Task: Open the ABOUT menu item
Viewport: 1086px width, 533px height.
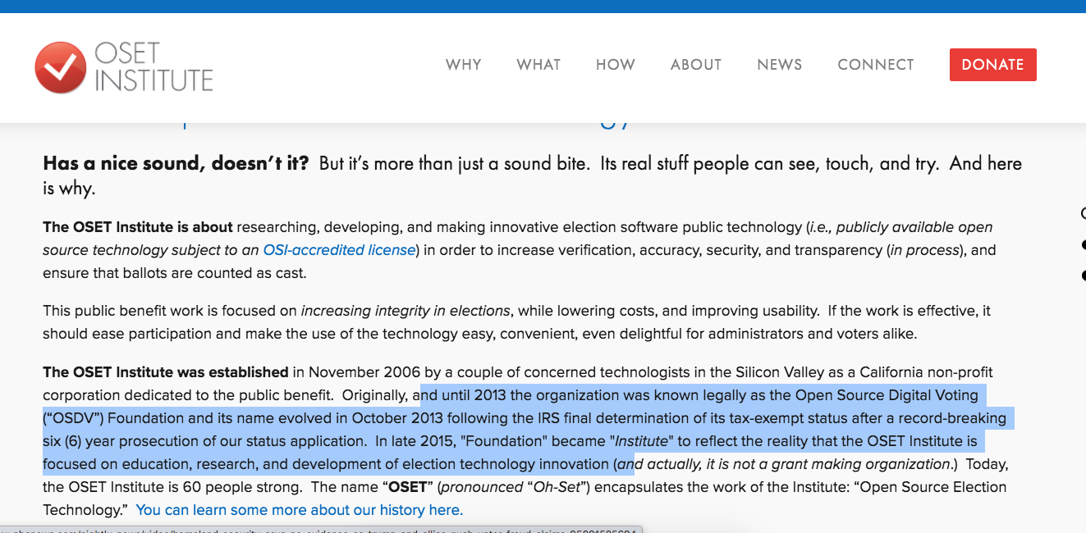Action: (696, 65)
